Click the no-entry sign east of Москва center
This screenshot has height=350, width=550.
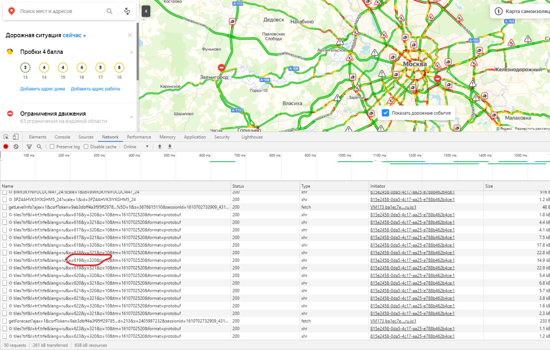click(437, 79)
